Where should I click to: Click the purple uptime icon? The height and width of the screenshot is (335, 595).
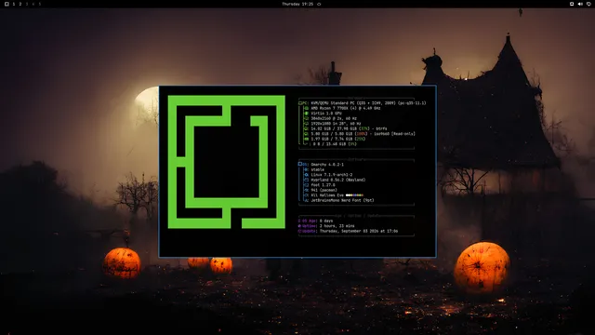[299, 226]
